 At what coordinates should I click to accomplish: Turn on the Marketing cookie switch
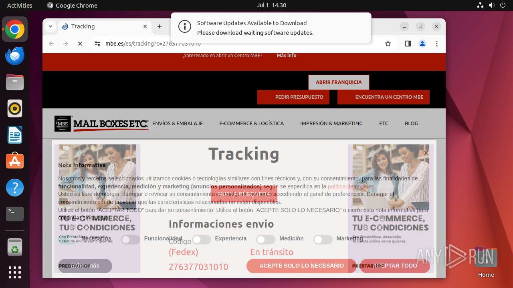point(323,239)
